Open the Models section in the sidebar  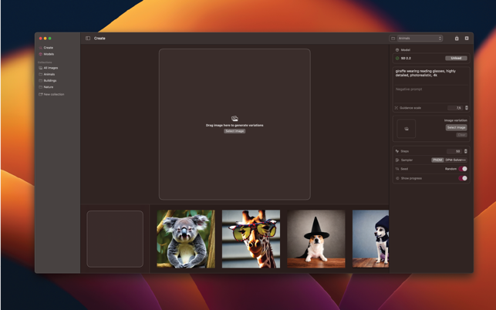[46, 54]
